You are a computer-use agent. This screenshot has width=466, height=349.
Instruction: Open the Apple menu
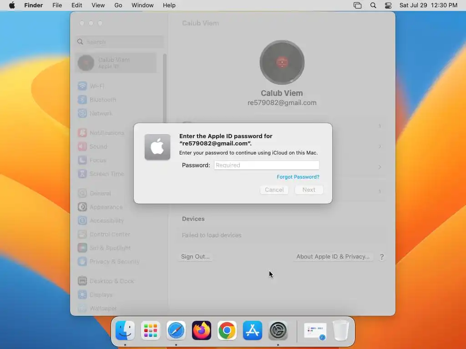(12, 5)
